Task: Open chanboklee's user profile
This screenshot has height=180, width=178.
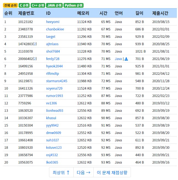Action: 55,29
